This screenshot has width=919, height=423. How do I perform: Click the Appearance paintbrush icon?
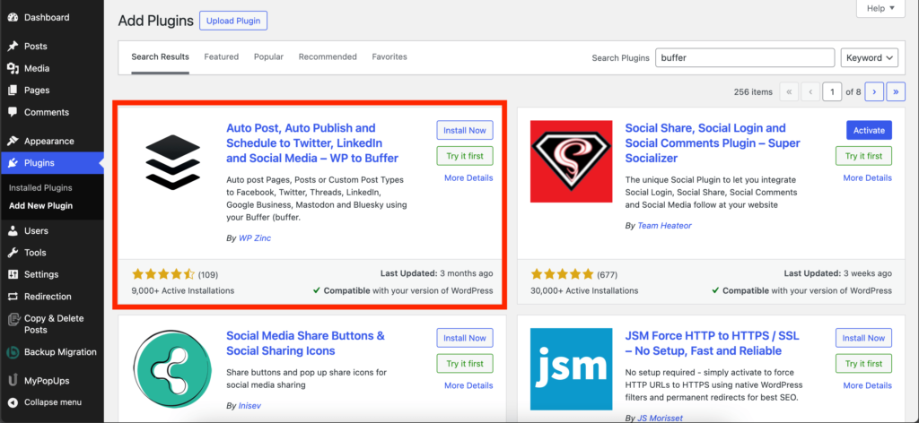[x=13, y=141]
